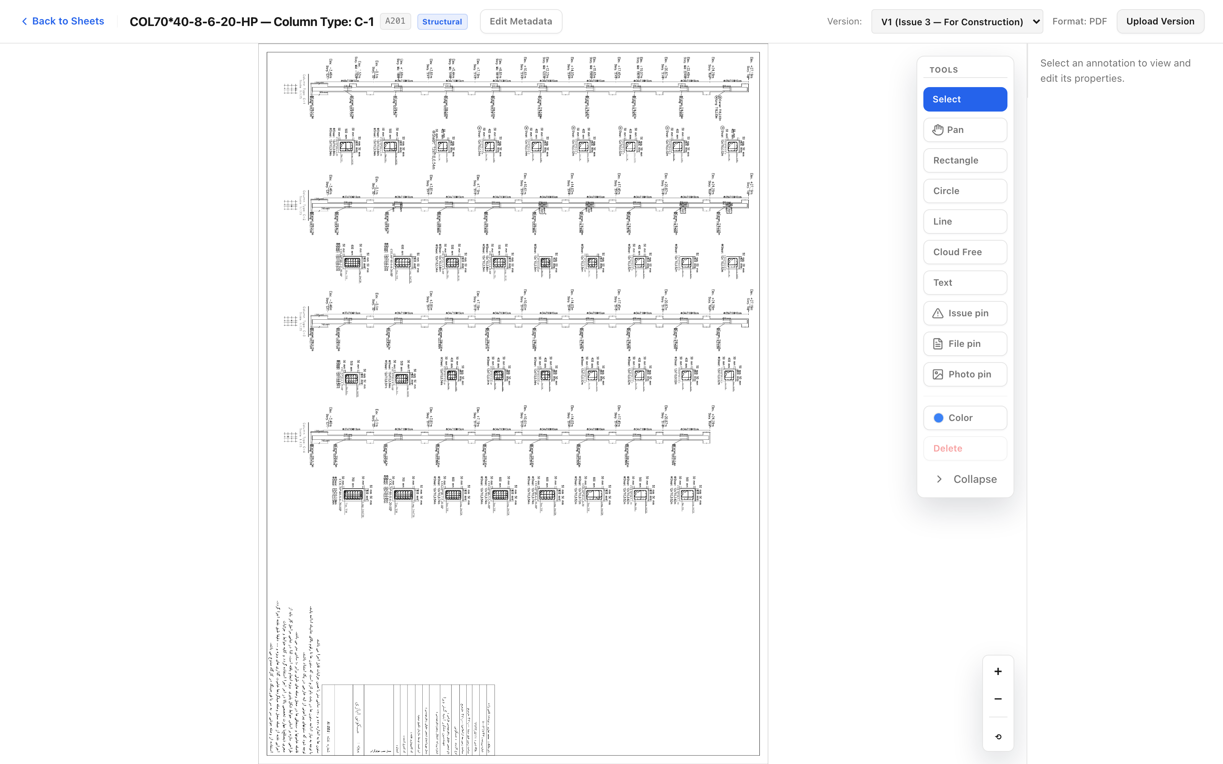The image size is (1223, 764).
Task: Click the warning triangle icon of Issue pin
Action: (938, 313)
